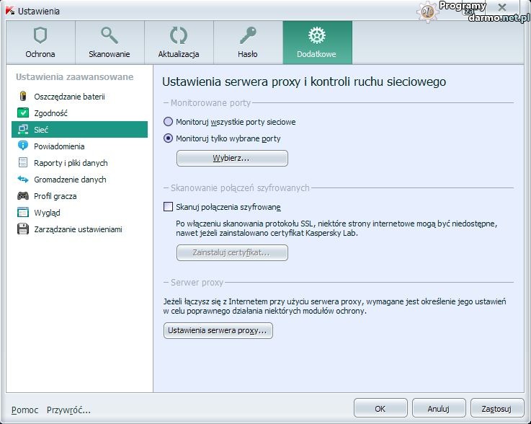The image size is (531, 424).
Task: Open the Aktualizacja tab
Action: (x=179, y=43)
